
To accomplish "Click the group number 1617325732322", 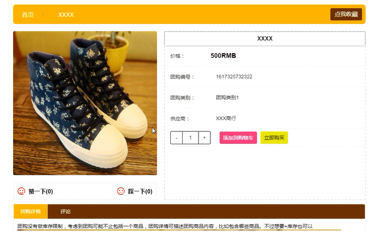I will tap(234, 77).
